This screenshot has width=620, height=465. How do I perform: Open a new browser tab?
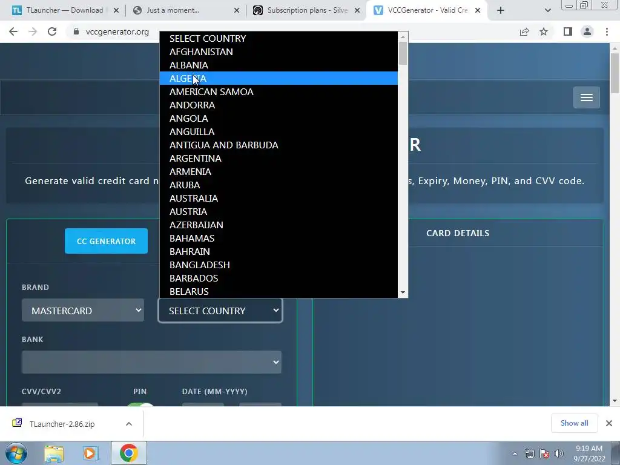(x=501, y=11)
